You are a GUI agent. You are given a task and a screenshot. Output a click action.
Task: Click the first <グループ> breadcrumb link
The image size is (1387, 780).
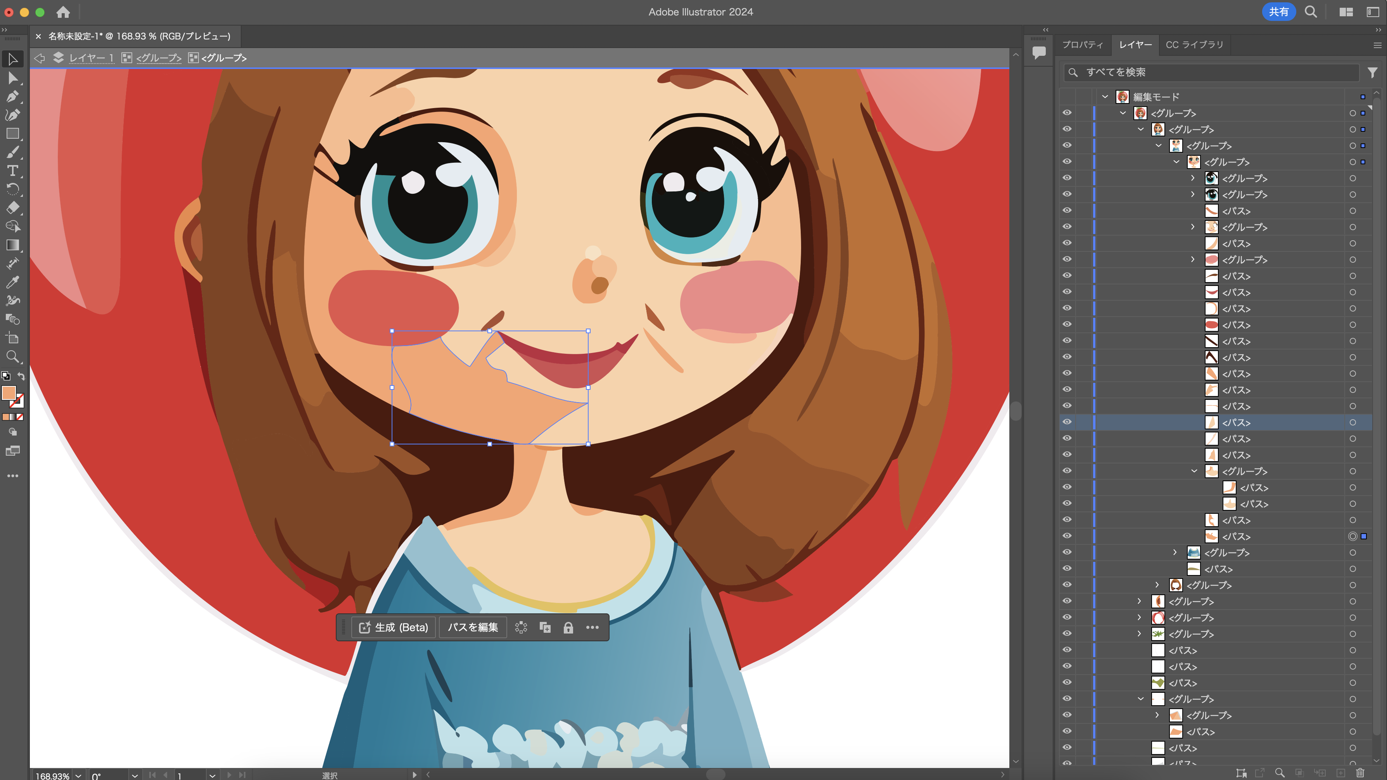click(158, 58)
